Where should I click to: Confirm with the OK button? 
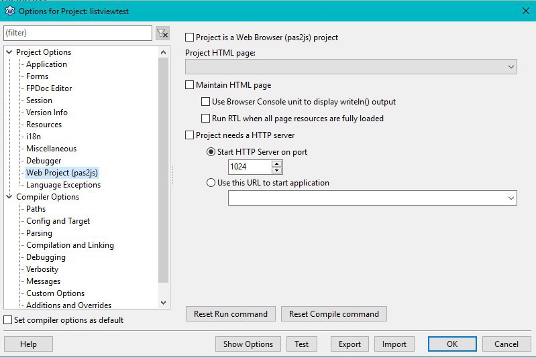click(452, 344)
